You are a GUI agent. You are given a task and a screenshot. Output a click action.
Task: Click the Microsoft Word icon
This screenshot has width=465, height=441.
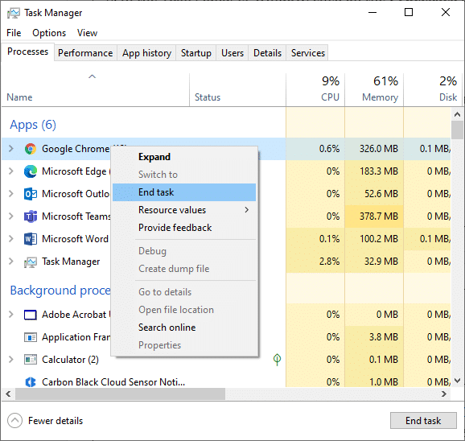tap(31, 239)
